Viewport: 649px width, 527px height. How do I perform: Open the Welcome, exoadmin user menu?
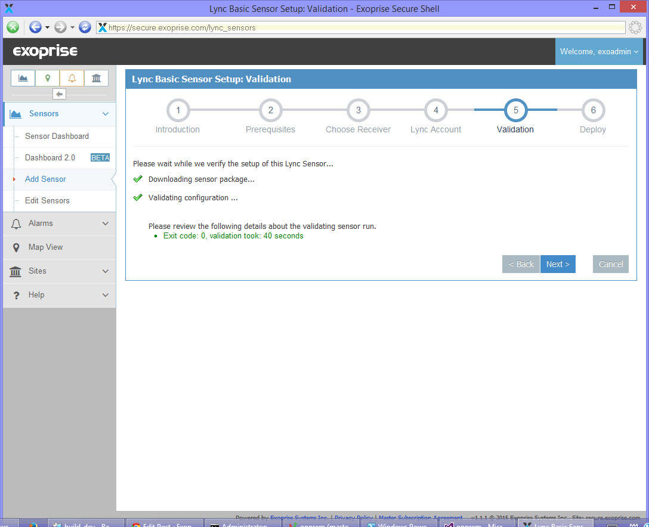point(599,51)
